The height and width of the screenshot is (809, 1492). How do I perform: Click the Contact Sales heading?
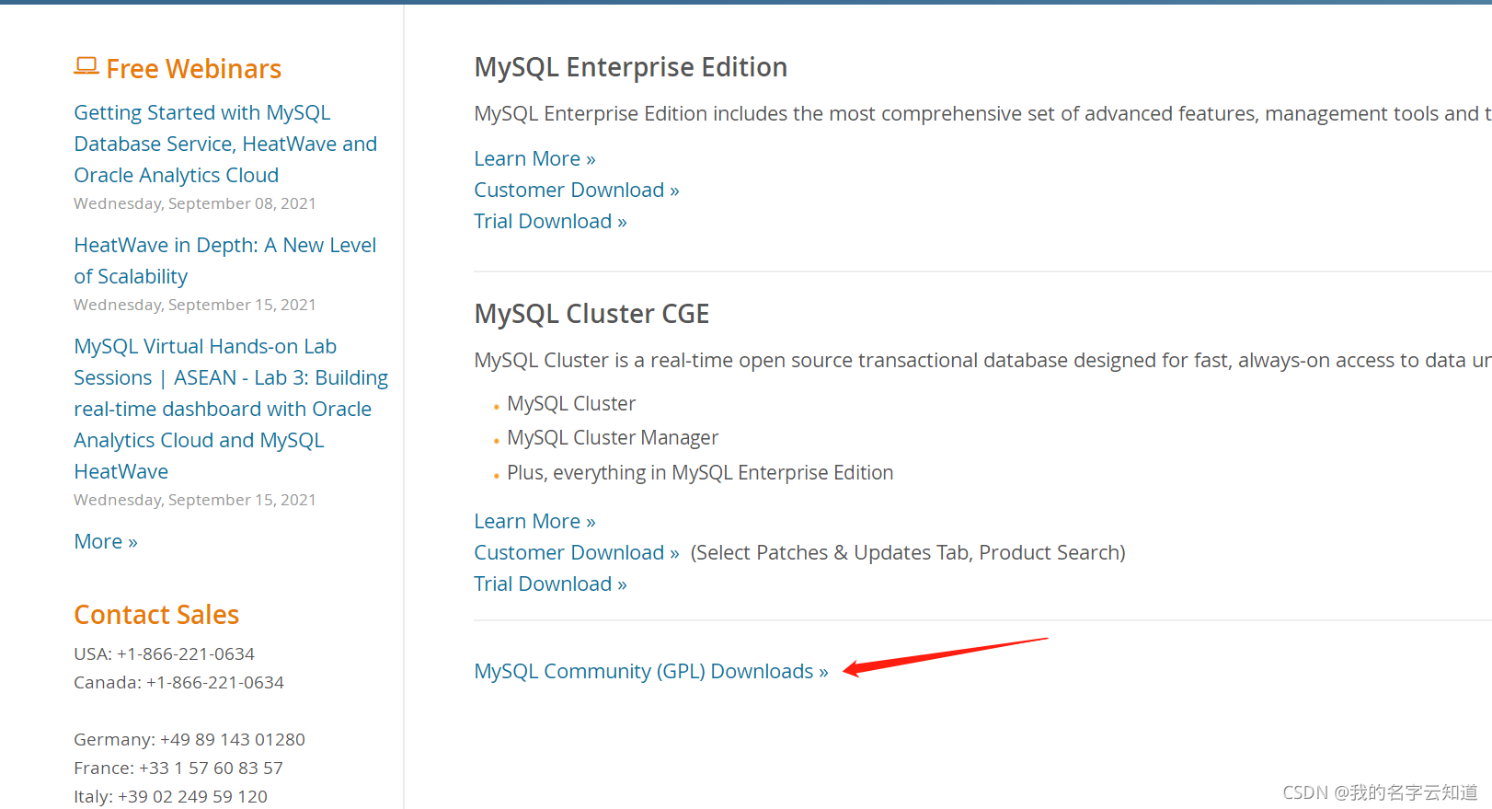pyautogui.click(x=156, y=615)
